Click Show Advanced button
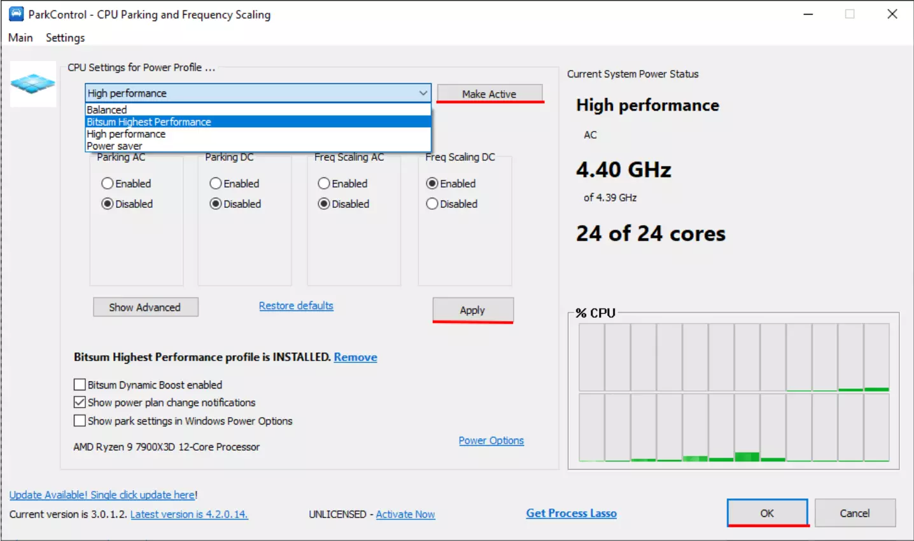Viewport: 914px width, 541px height. click(x=145, y=307)
